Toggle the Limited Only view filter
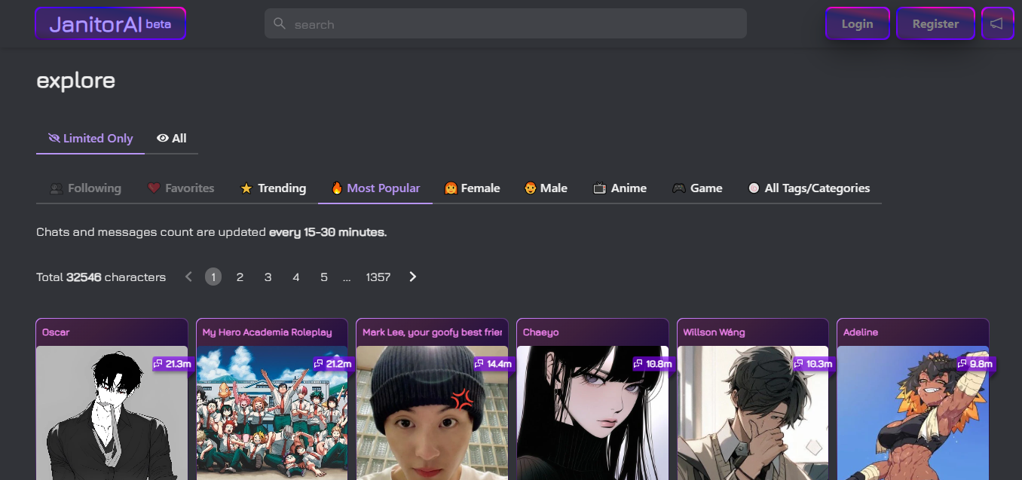Image resolution: width=1022 pixels, height=480 pixels. coord(90,139)
